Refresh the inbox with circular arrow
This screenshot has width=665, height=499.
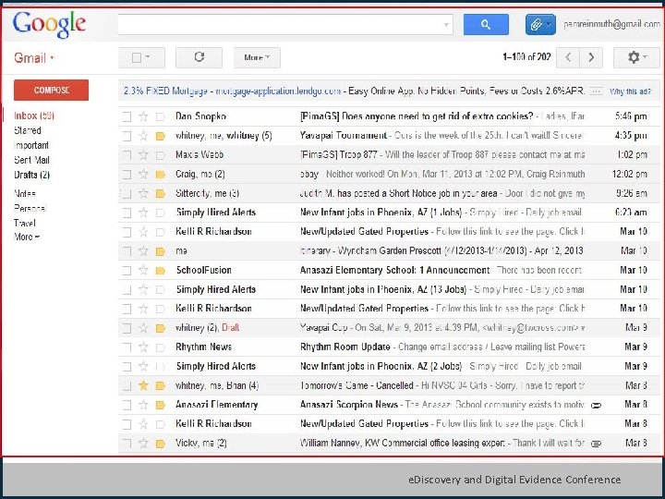199,57
